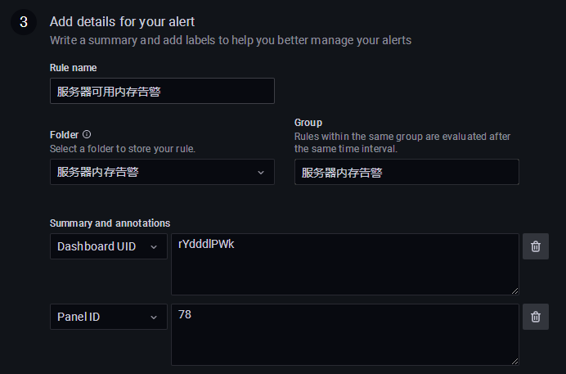The image size is (566, 374).
Task: Click the Add details for your alert heading
Action: click(x=122, y=21)
